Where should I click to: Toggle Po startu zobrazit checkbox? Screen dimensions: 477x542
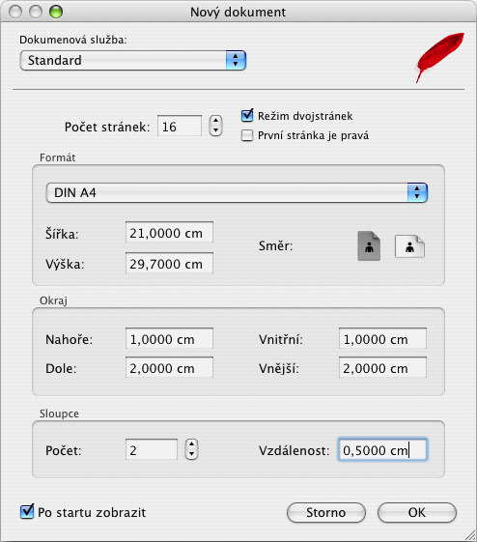tap(27, 512)
